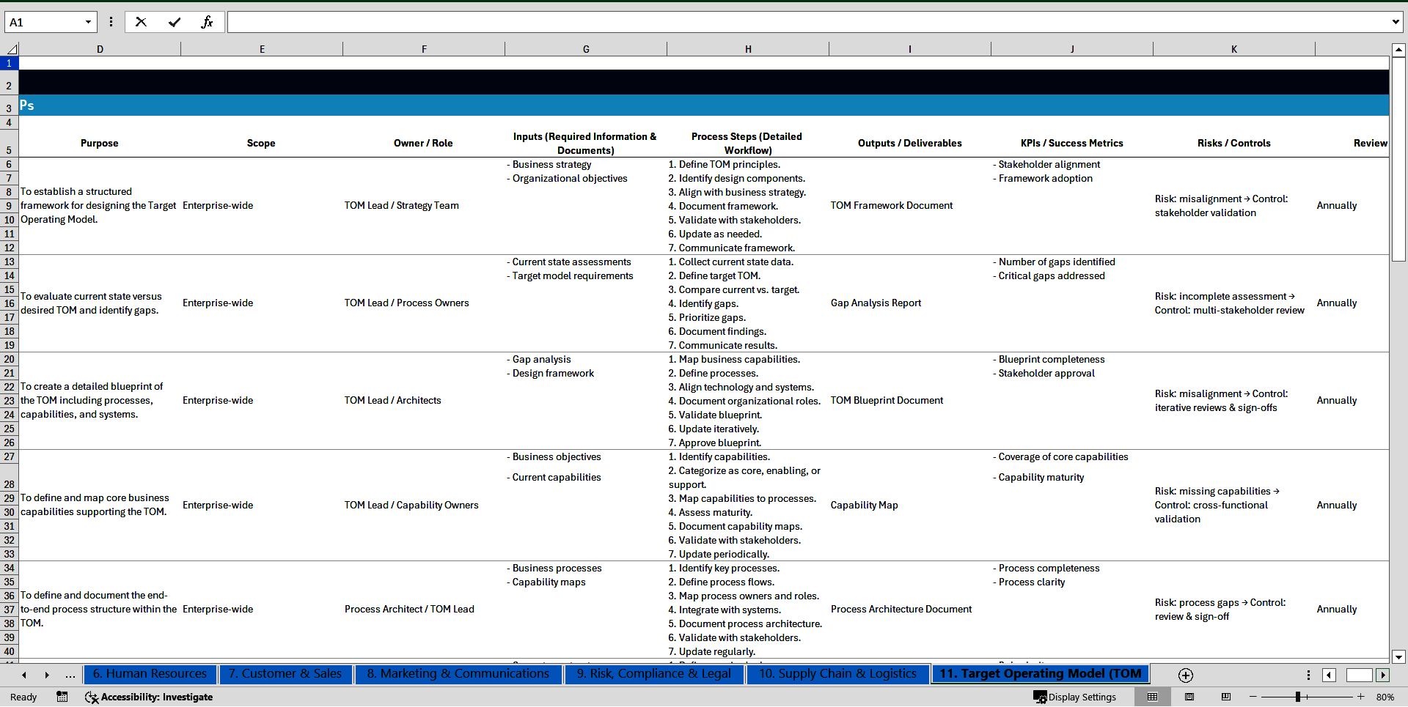Click the macro recording status bar icon

62,697
